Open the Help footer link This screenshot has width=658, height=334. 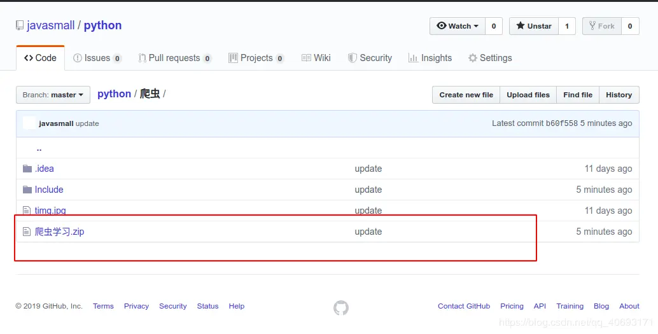(237, 306)
